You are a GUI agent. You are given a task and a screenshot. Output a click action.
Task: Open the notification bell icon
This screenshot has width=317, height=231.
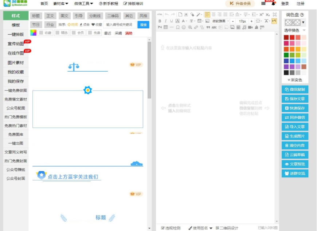(x=273, y=4)
